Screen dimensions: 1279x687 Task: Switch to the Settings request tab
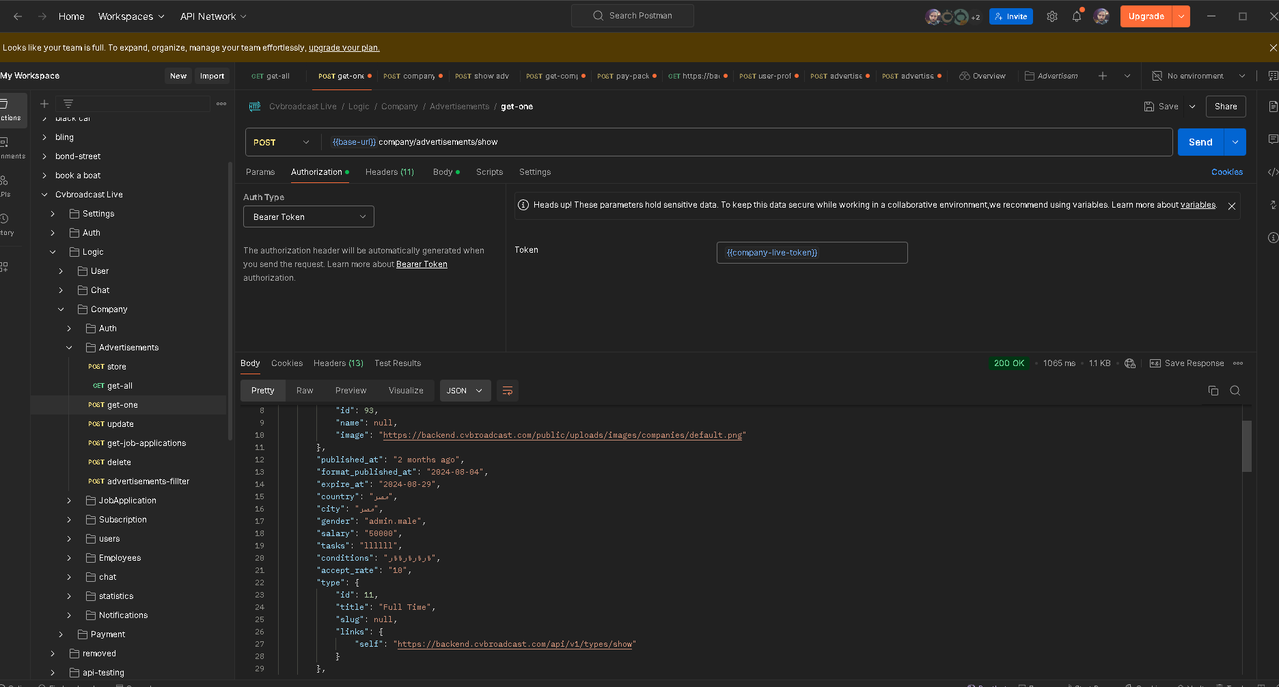(x=535, y=172)
